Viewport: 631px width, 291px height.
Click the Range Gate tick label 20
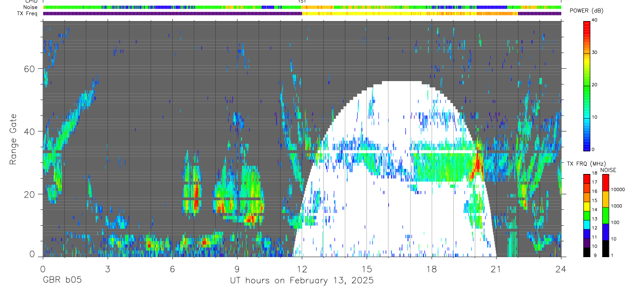pyautogui.click(x=30, y=194)
